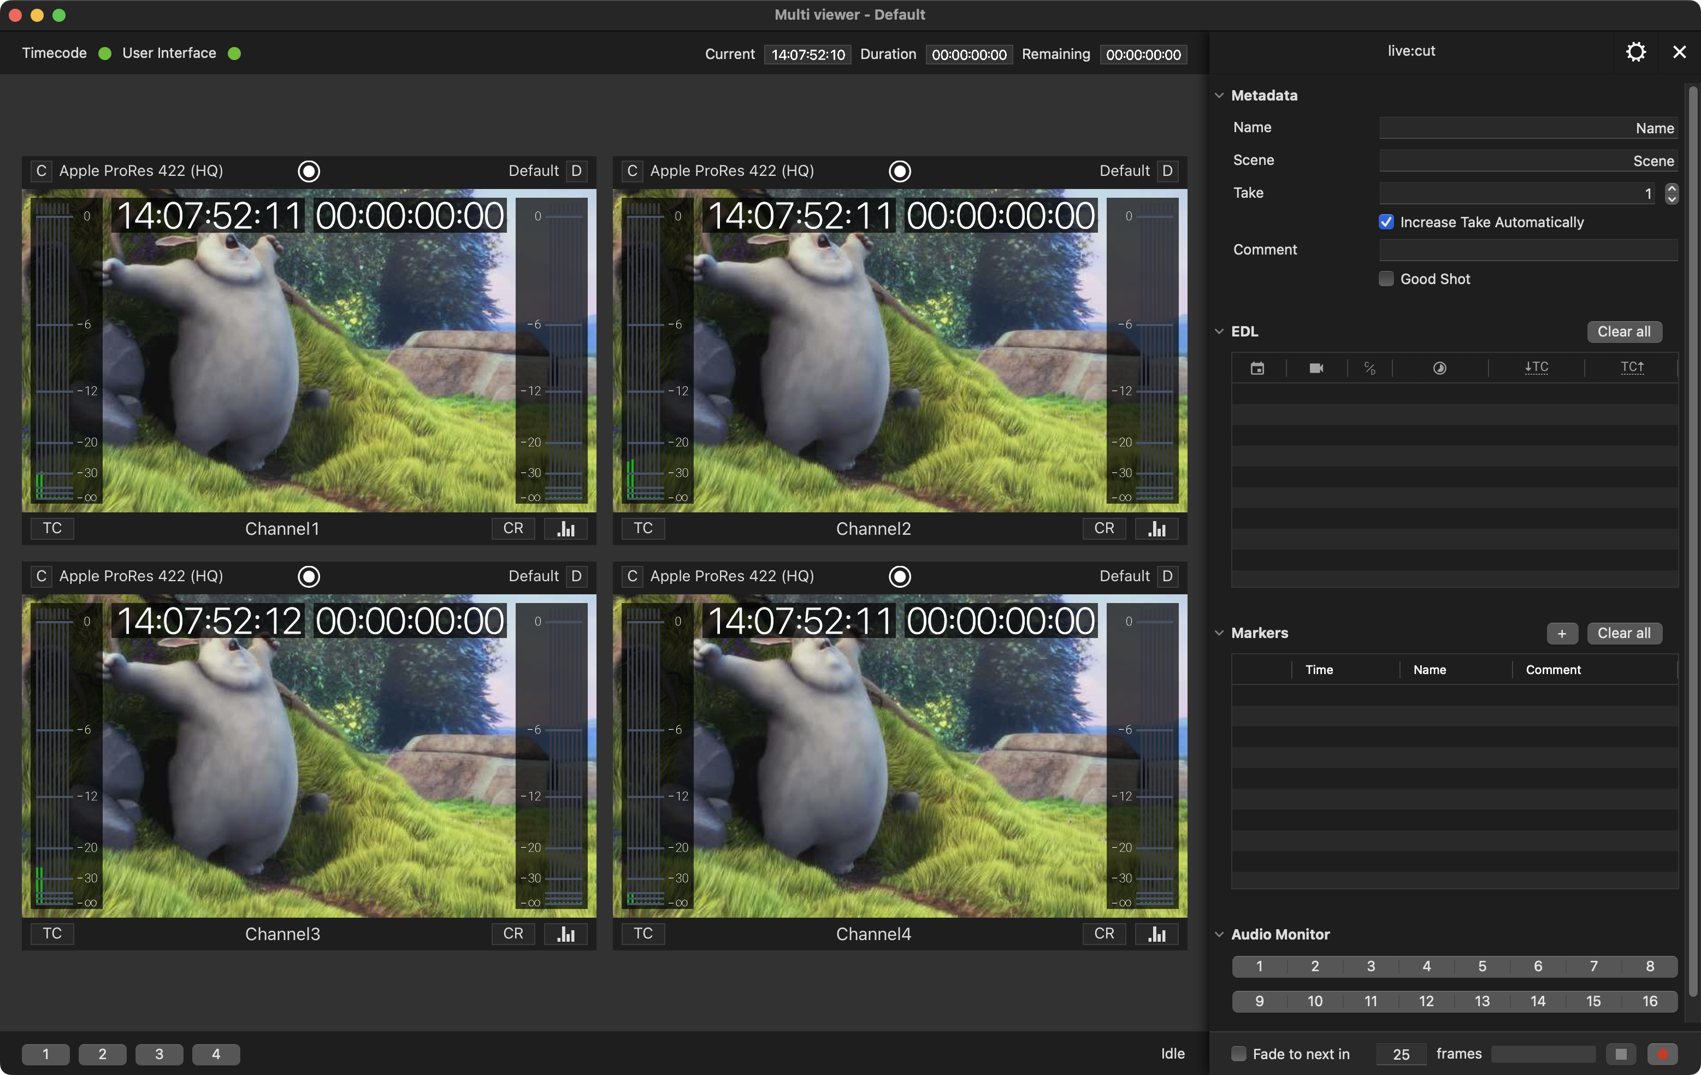The width and height of the screenshot is (1701, 1075).
Task: Select audio monitor channel 16
Action: point(1650,1001)
